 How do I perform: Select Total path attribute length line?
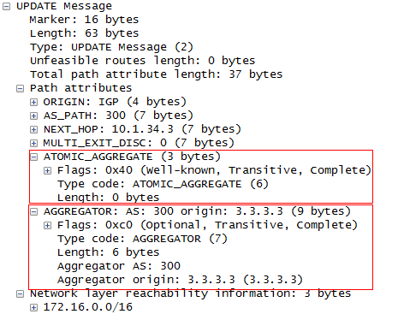(157, 74)
